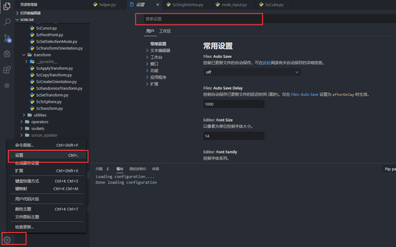Screen dimensions: 396x247
Task: Choose 设置 from the gear menu
Action: pos(47,155)
